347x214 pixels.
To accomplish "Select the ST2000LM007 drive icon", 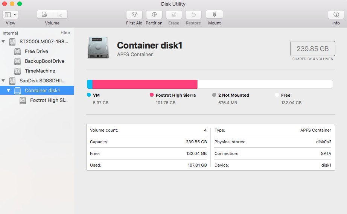I will click(13, 41).
